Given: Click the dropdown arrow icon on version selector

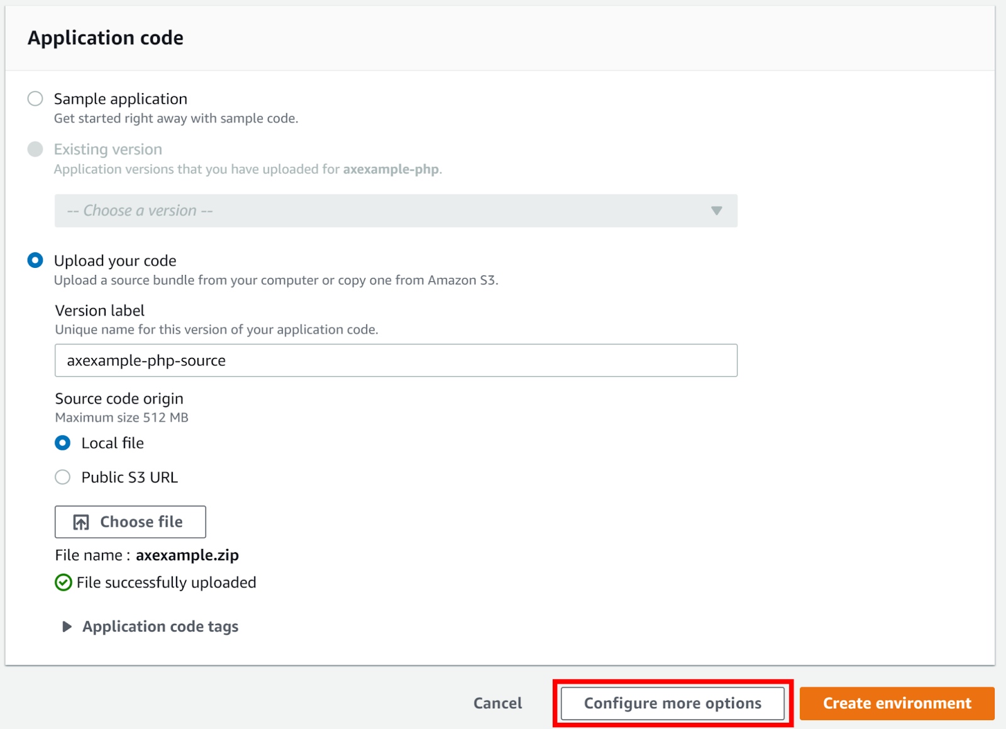Looking at the screenshot, I should click(717, 211).
